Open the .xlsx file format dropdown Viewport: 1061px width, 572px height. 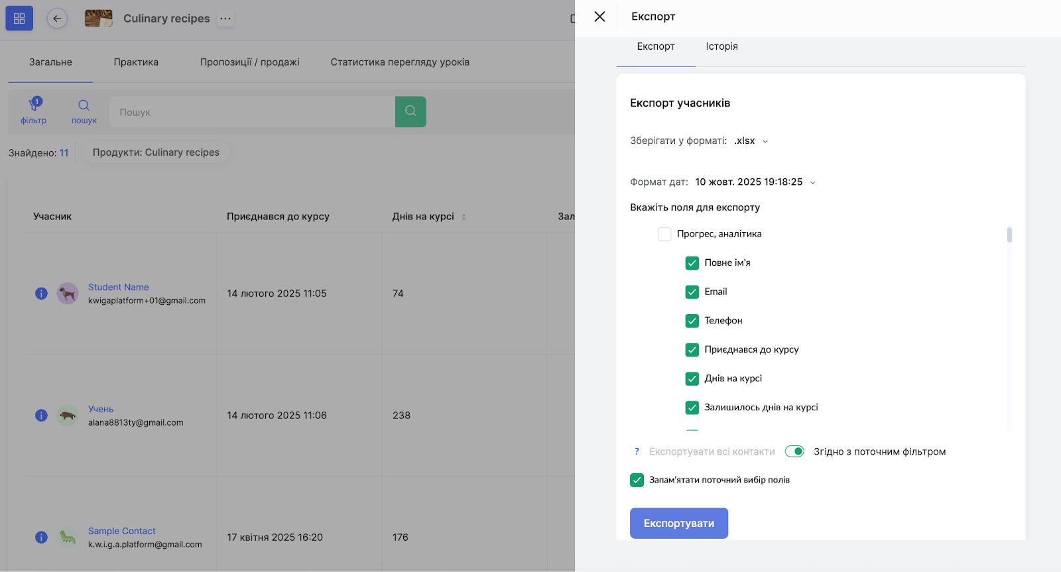[x=751, y=141]
